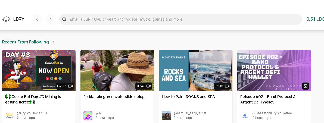Click the magnifier search icon
The width and height of the screenshot is (324, 123).
(64, 19)
